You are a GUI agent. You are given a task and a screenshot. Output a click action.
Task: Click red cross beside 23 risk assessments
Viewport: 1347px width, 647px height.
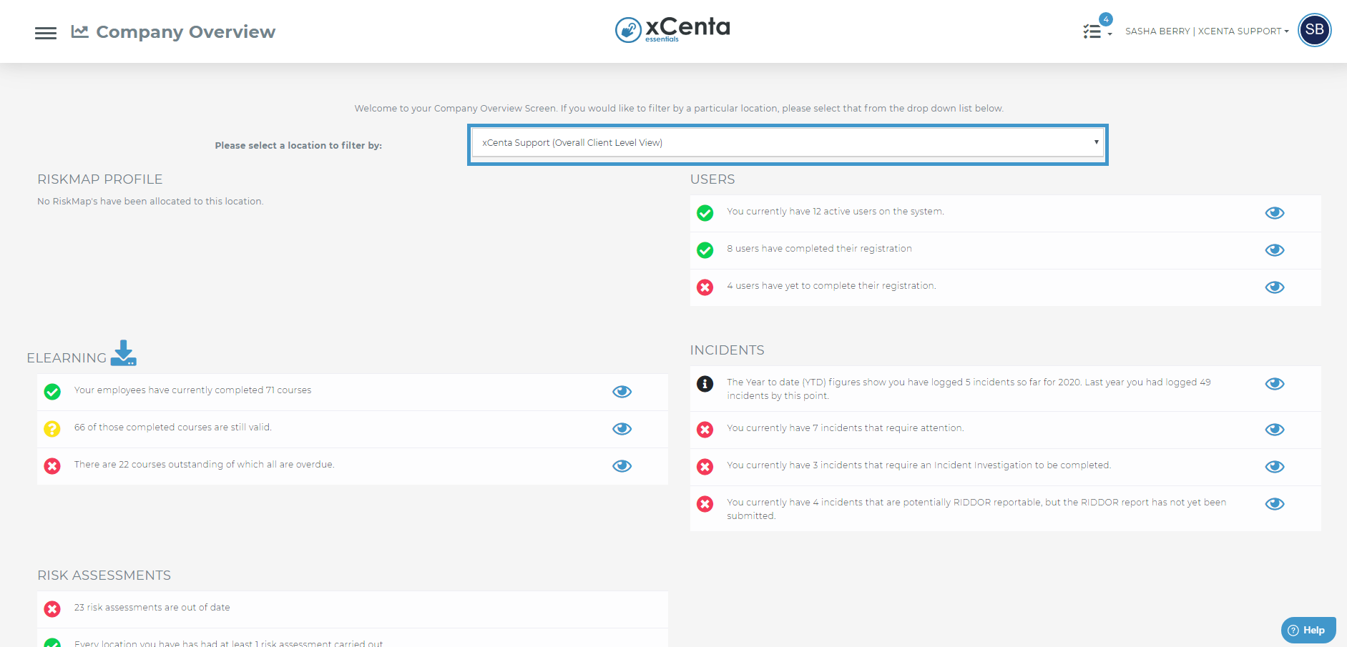click(52, 609)
